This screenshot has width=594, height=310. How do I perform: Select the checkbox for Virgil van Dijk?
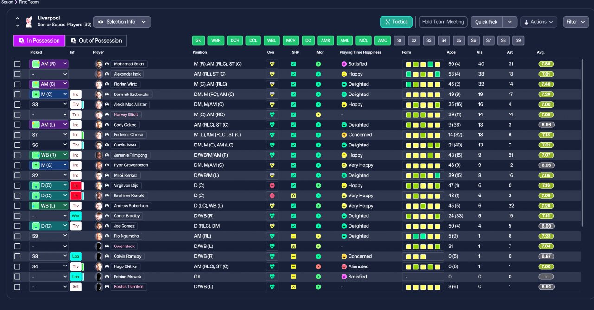coord(18,185)
